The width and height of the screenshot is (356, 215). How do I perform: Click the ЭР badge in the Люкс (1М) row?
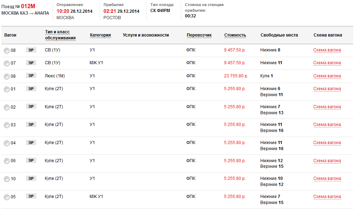(x=31, y=76)
